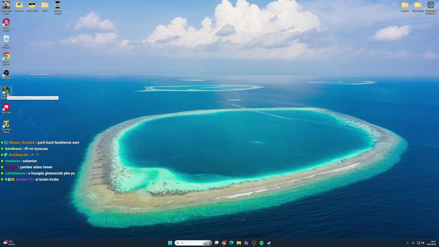This screenshot has width=439, height=247.
Task: Open Spotify from the taskbar
Action: [261, 243]
